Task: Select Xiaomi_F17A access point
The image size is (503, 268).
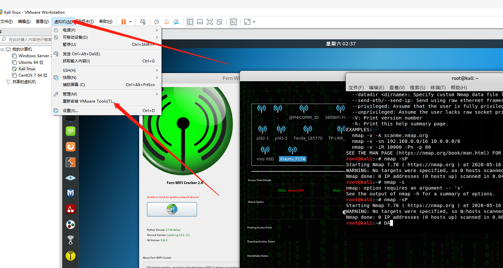Action: pyautogui.click(x=292, y=154)
